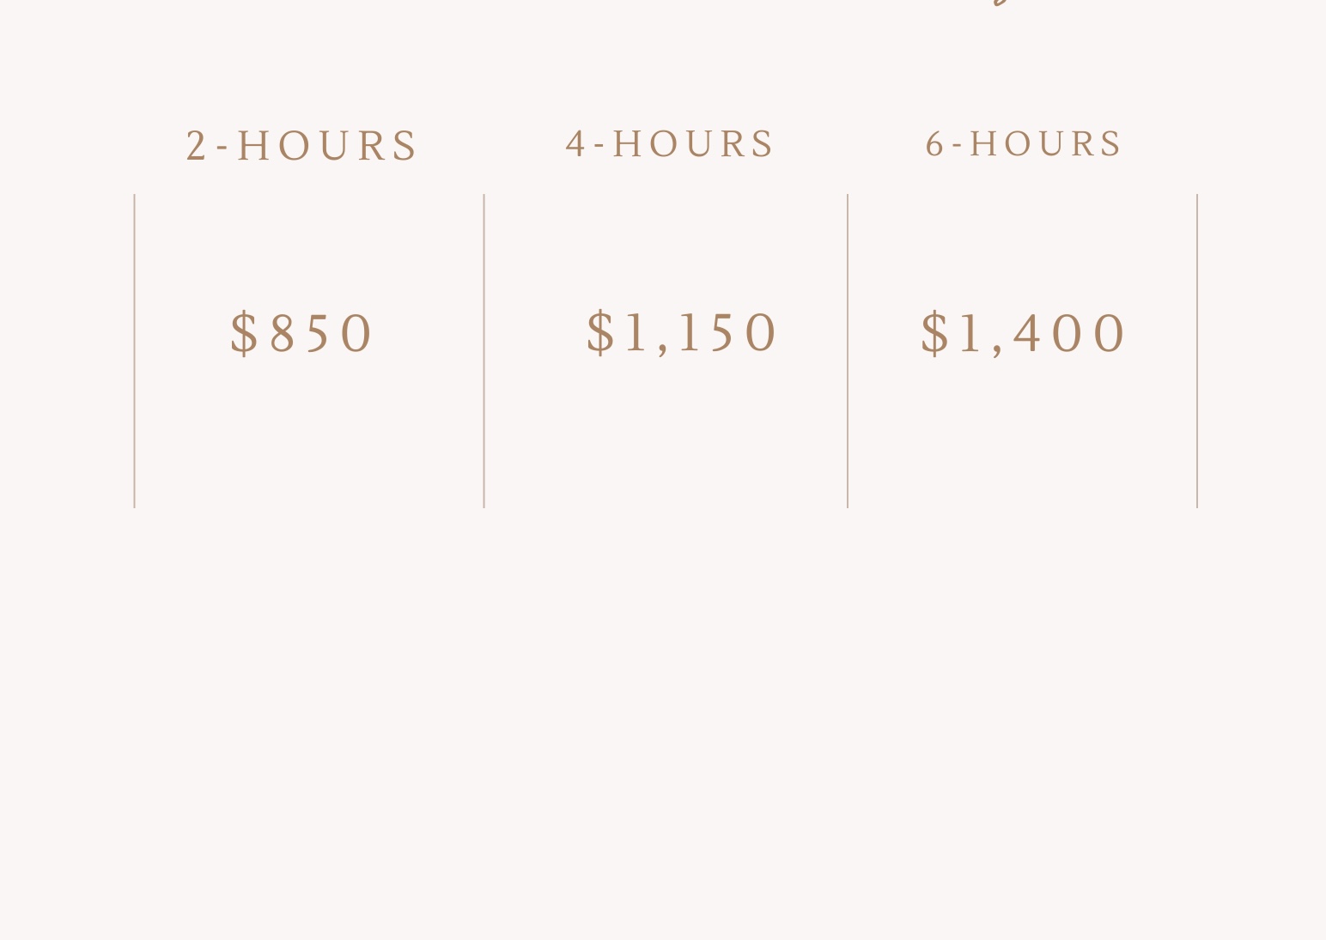Image resolution: width=1326 pixels, height=940 pixels.
Task: Click the dollar sign in $850
Action: 245,333
